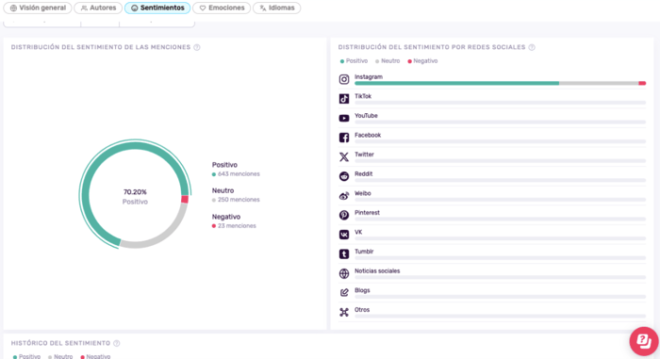Click the YouTube icon

pyautogui.click(x=344, y=119)
